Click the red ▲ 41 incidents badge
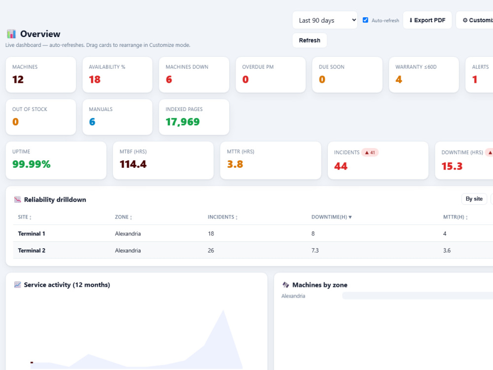The image size is (493, 370). (370, 152)
